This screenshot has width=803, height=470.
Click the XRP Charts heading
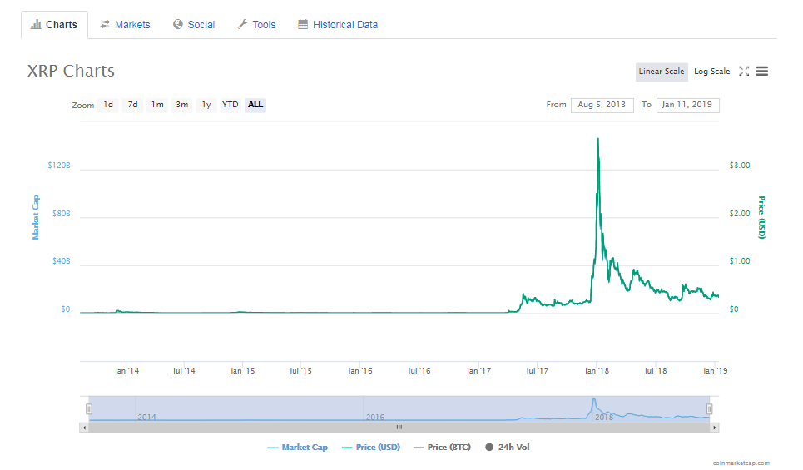(x=71, y=71)
